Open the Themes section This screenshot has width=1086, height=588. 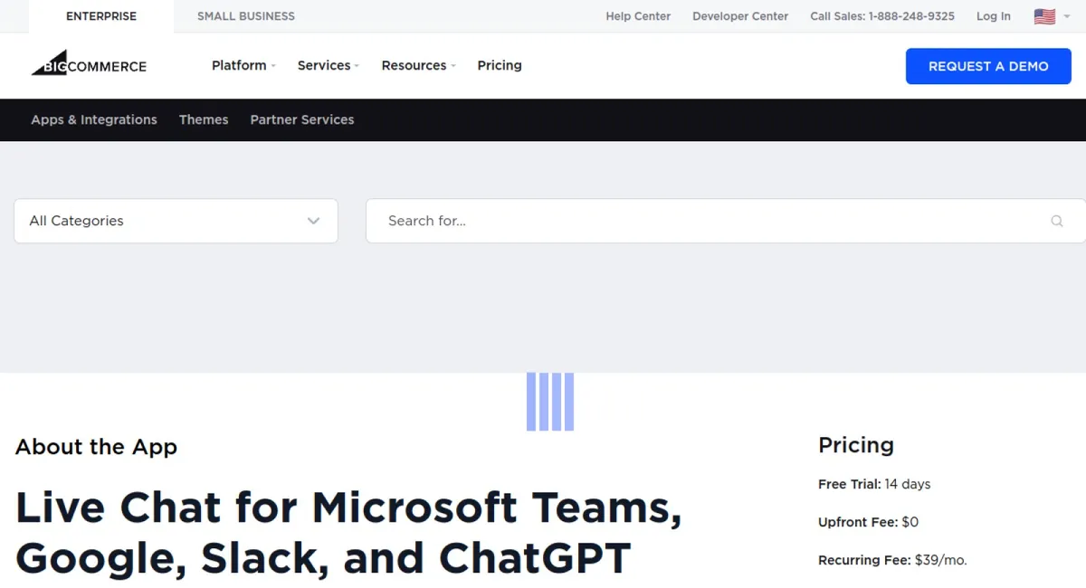click(204, 119)
